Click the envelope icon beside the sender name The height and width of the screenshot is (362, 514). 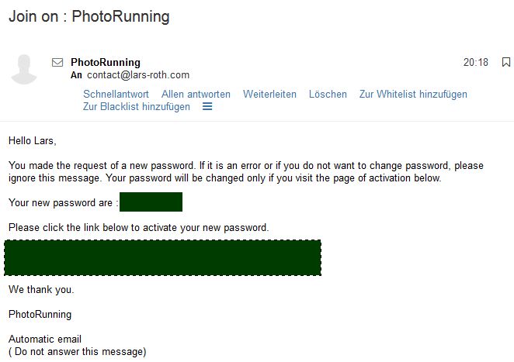tap(57, 62)
